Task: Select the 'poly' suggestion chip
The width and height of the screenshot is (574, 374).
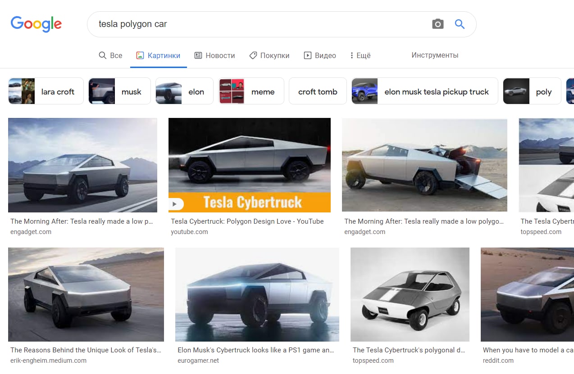Action: point(532,91)
